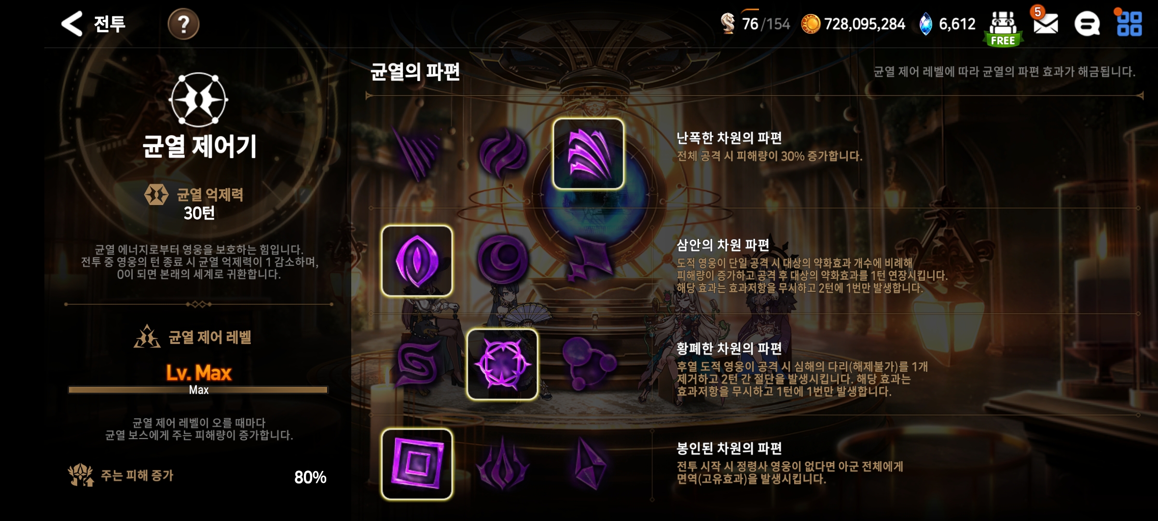1158x521 pixels.
Task: Open the question mark help button
Action: 183,24
